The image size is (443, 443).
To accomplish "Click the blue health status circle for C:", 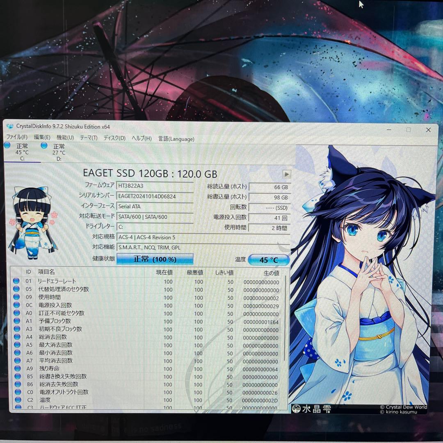I will tap(7, 145).
